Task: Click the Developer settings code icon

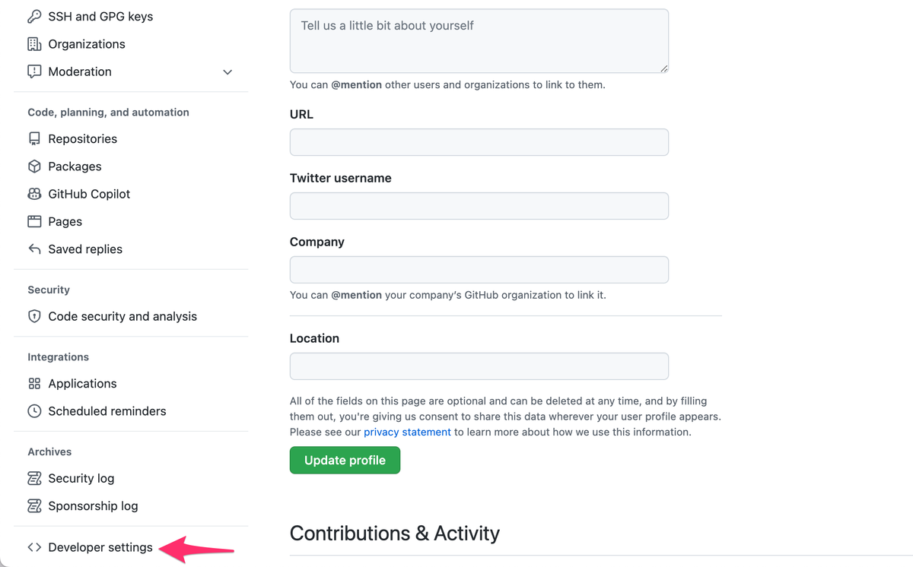Action: click(34, 547)
